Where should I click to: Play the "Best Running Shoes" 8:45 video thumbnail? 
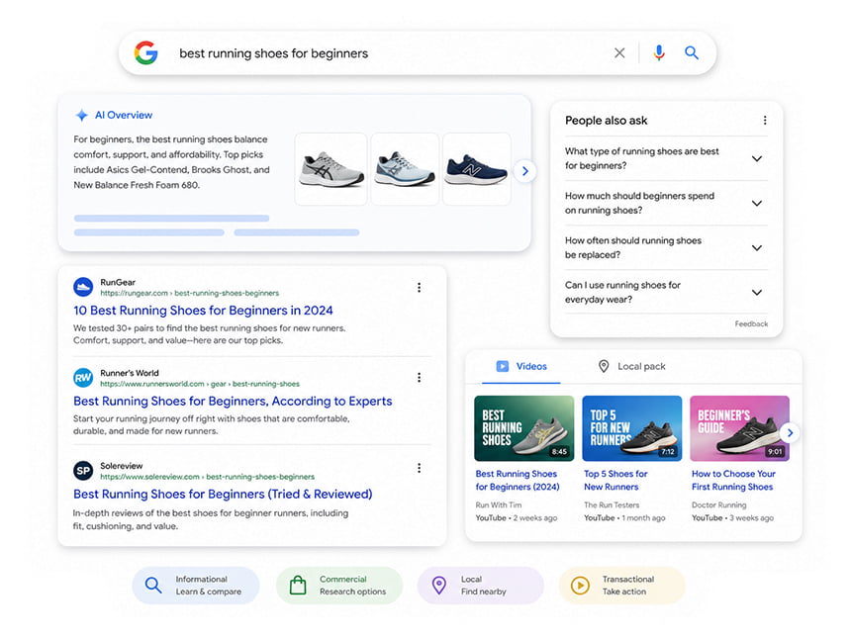523,428
